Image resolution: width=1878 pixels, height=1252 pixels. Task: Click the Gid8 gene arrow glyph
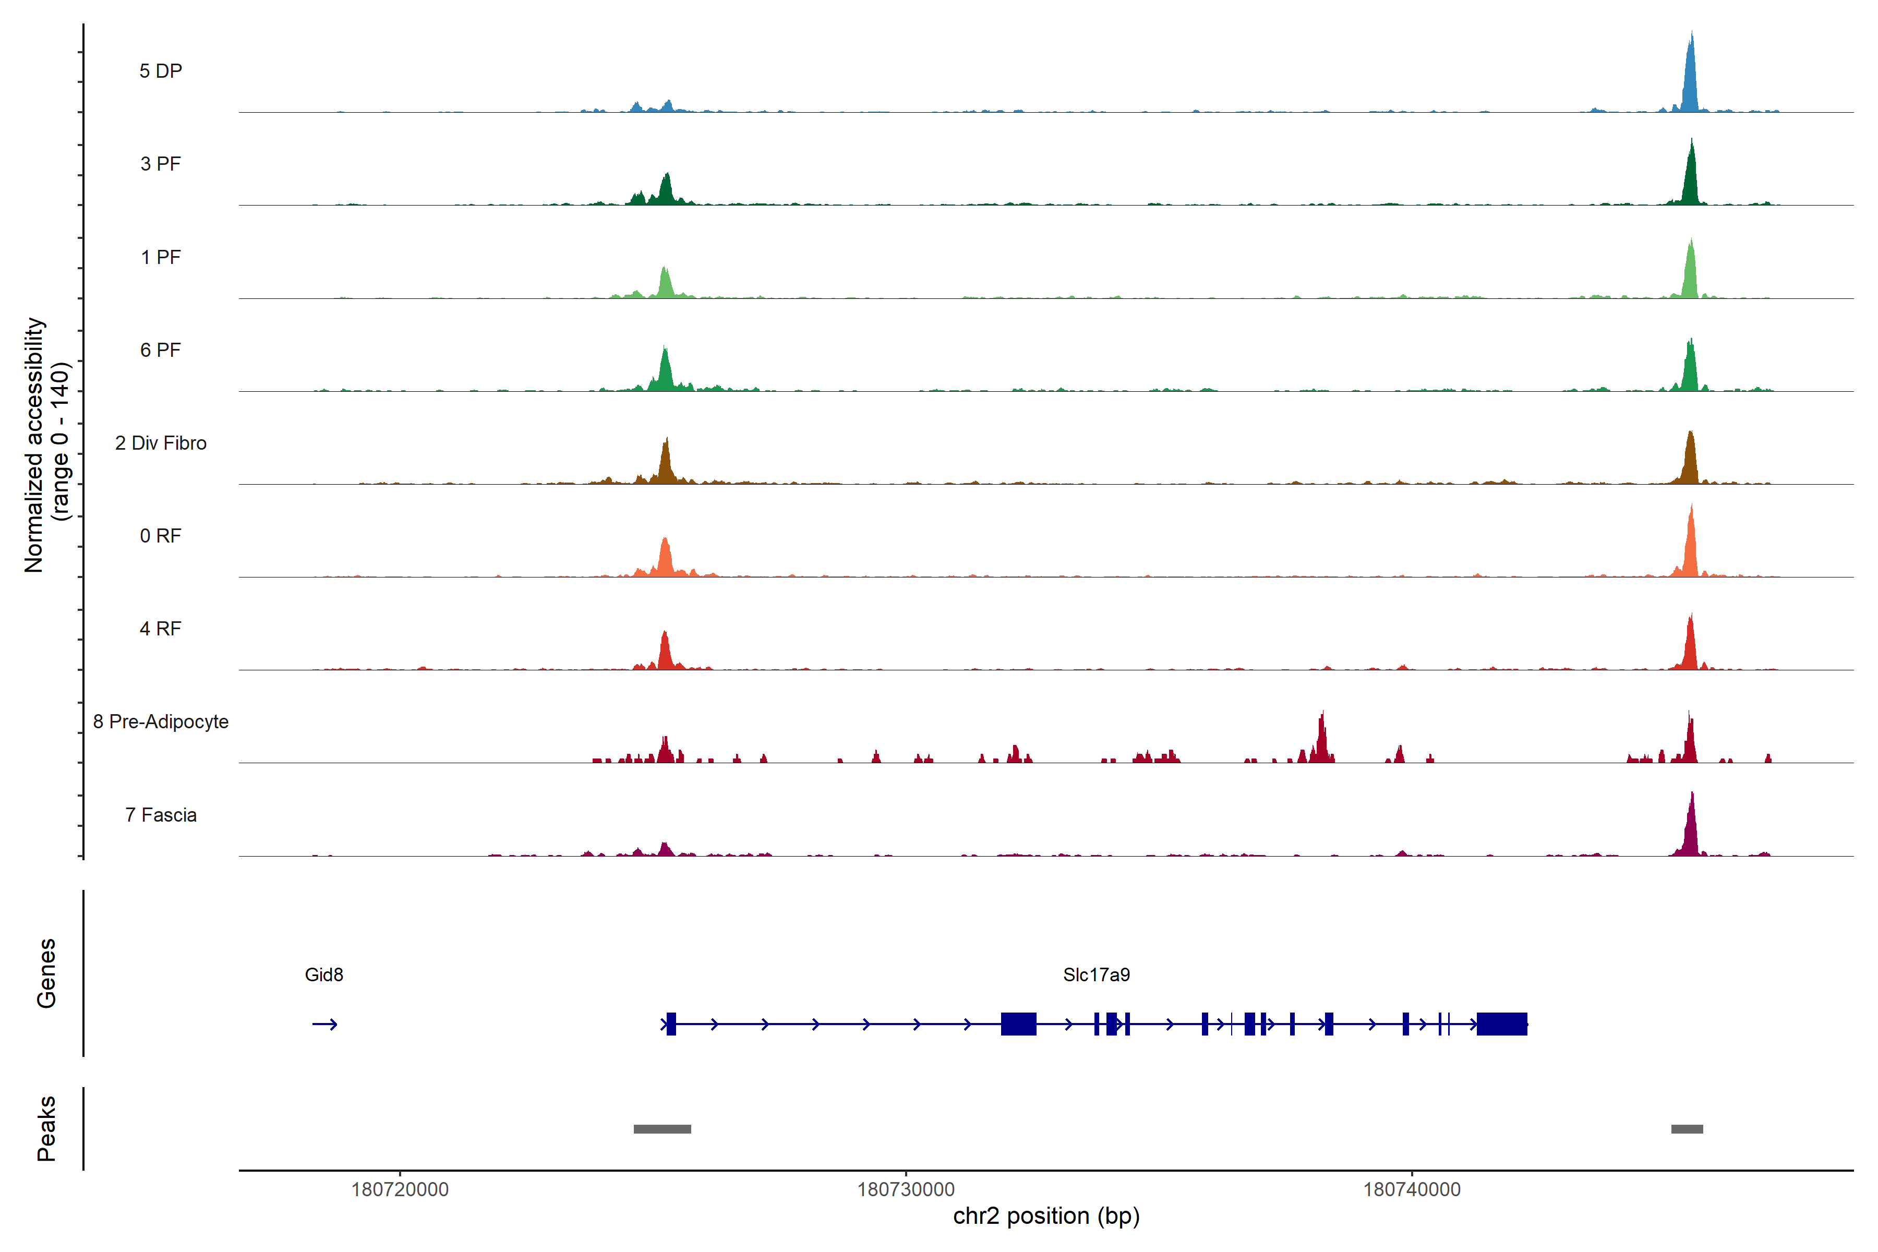point(325,1025)
